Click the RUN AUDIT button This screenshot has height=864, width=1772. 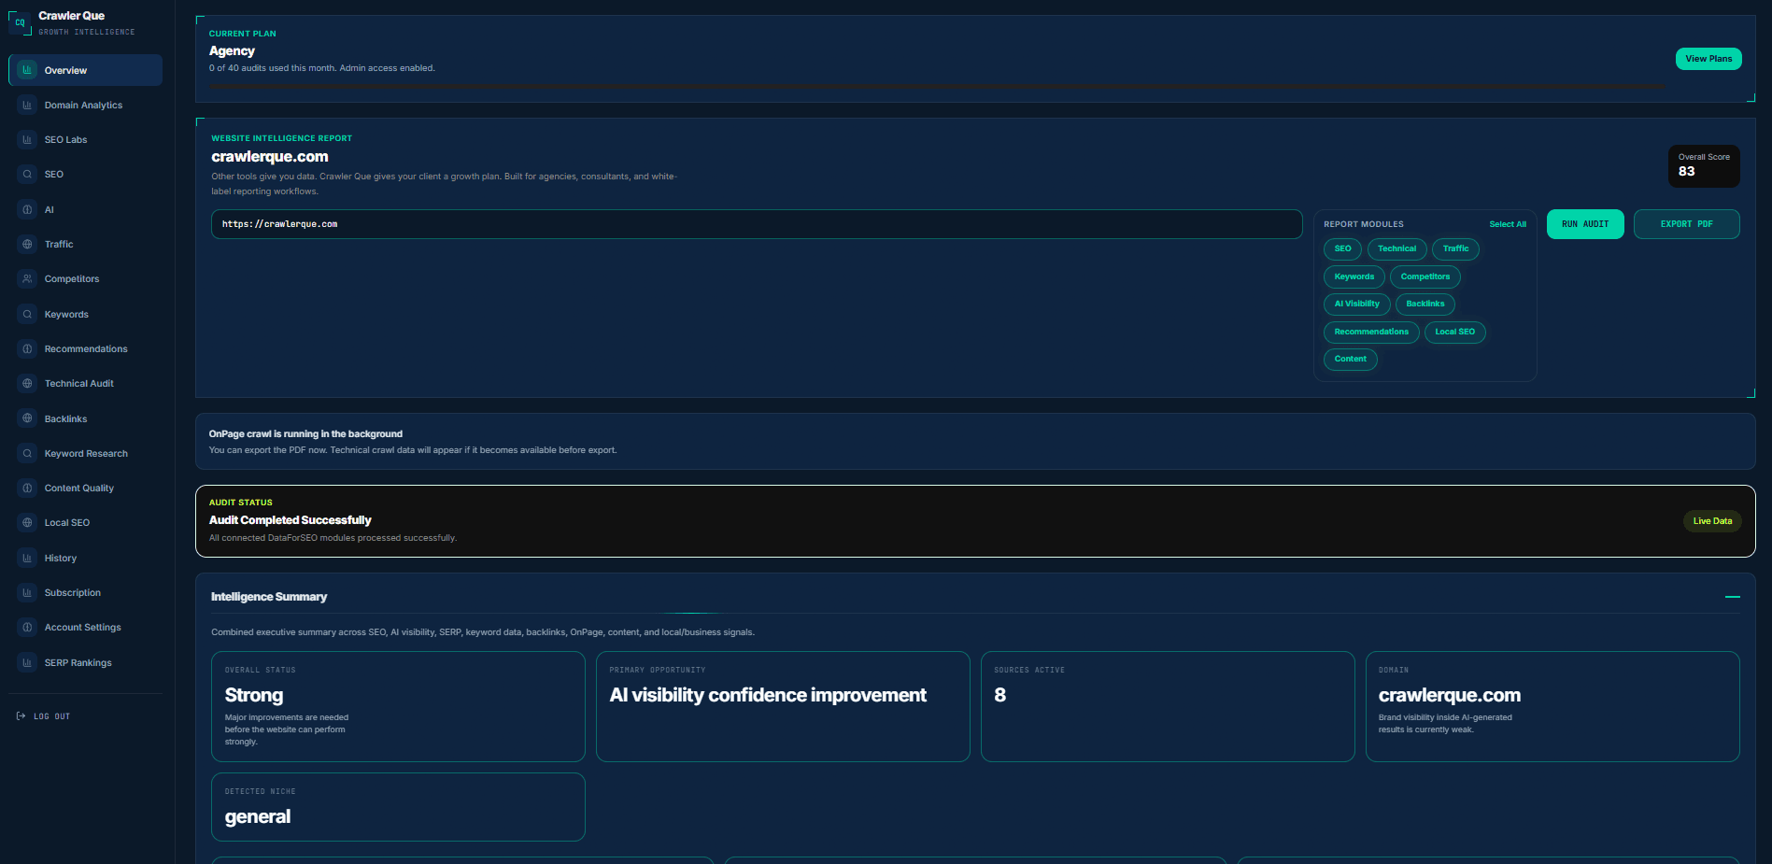tap(1585, 224)
